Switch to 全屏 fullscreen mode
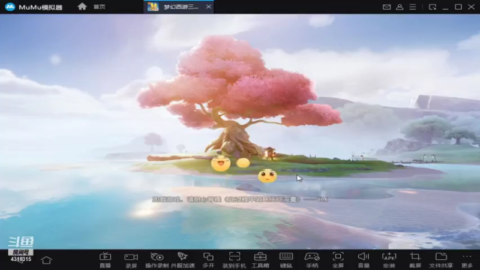480x270 pixels. tap(338, 260)
